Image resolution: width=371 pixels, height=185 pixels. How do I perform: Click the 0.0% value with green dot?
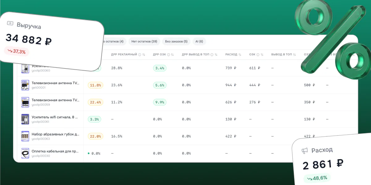pyautogui.click(x=94, y=153)
